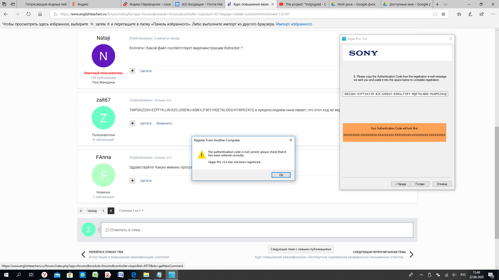This screenshot has width=499, height=280.
Task: Click Цитата under FAnna's post
Action: (146, 181)
